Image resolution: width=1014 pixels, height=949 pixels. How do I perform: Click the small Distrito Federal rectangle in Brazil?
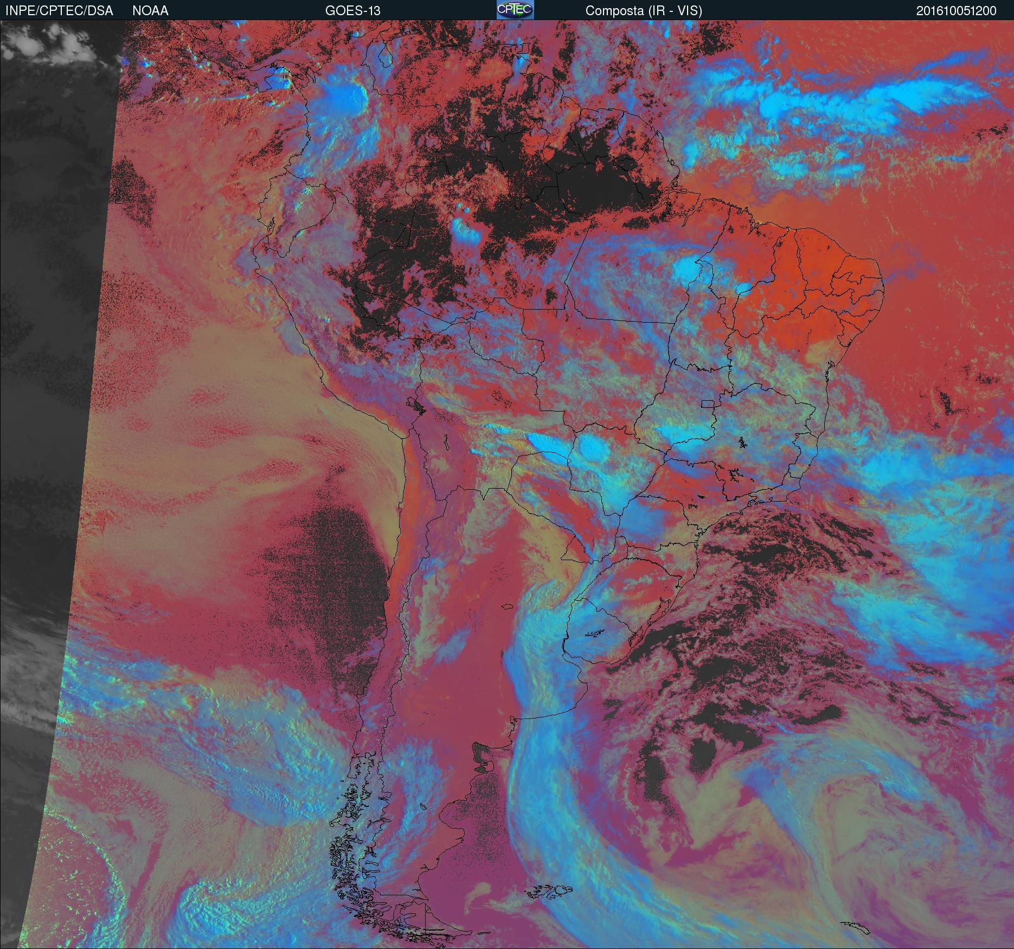point(708,403)
